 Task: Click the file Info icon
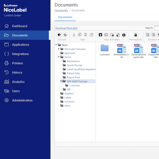tap(124, 35)
